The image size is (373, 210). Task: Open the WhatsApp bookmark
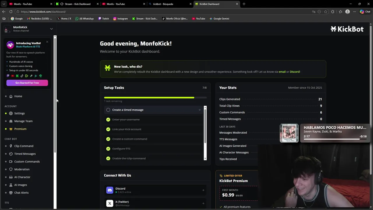[85, 18]
